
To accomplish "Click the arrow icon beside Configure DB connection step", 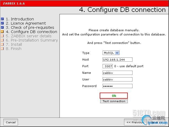I will pyautogui.click(x=2, y=31).
